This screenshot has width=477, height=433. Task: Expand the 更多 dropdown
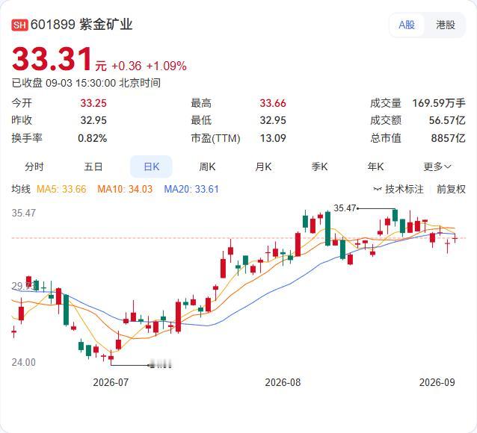pyautogui.click(x=437, y=166)
